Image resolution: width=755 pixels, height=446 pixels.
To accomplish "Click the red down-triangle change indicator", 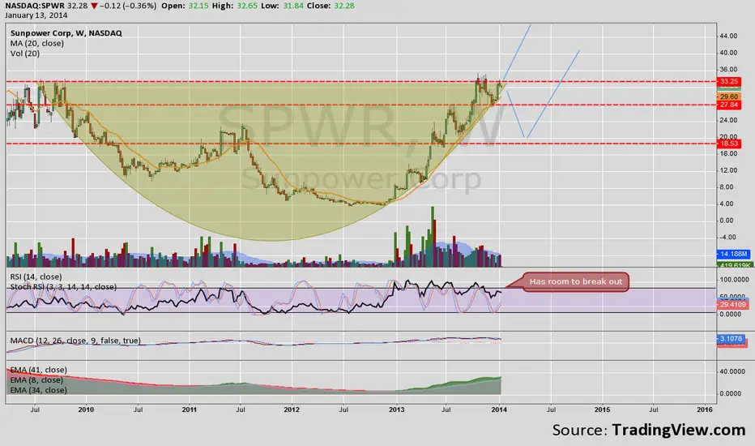I will [x=94, y=6].
